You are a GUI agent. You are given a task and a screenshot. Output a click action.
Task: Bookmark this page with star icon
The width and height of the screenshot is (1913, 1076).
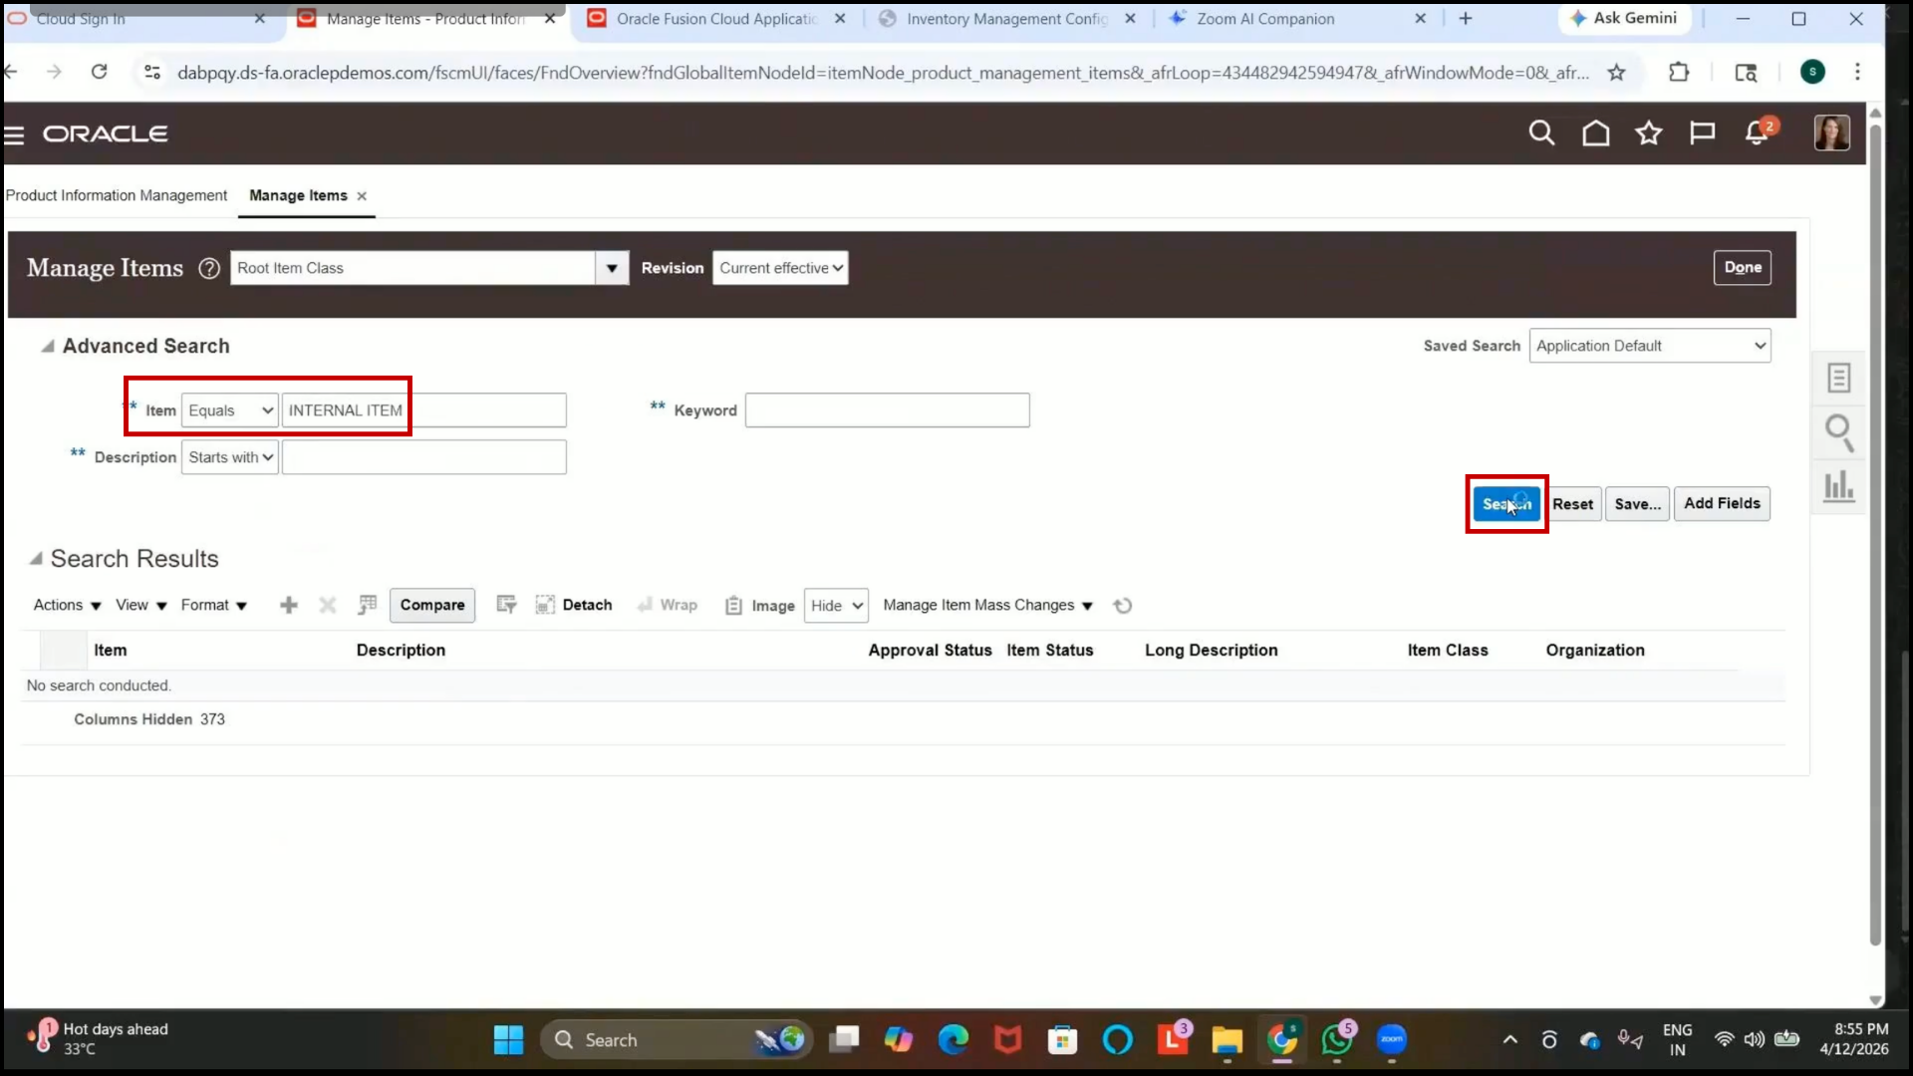coord(1616,72)
